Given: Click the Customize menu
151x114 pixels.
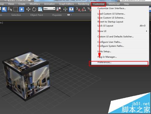Looking at the screenshot, I should coord(98,4).
